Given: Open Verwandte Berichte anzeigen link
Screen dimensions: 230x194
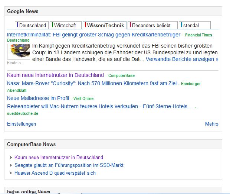Looking at the screenshot, I should pos(182,59).
